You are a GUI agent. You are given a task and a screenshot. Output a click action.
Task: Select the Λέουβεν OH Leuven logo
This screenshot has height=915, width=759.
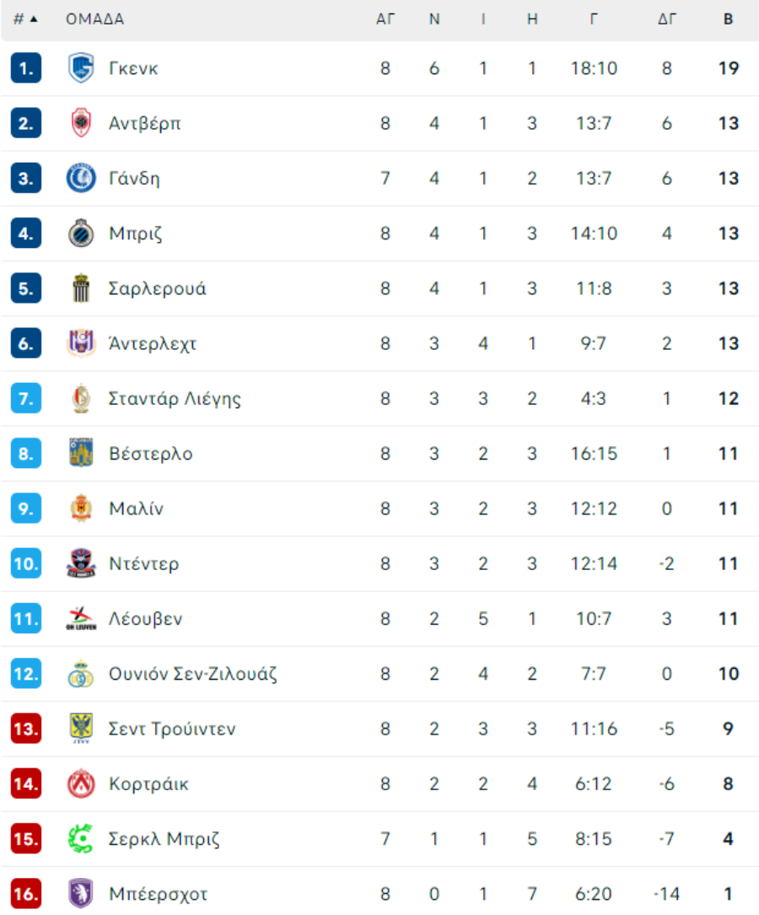81,618
